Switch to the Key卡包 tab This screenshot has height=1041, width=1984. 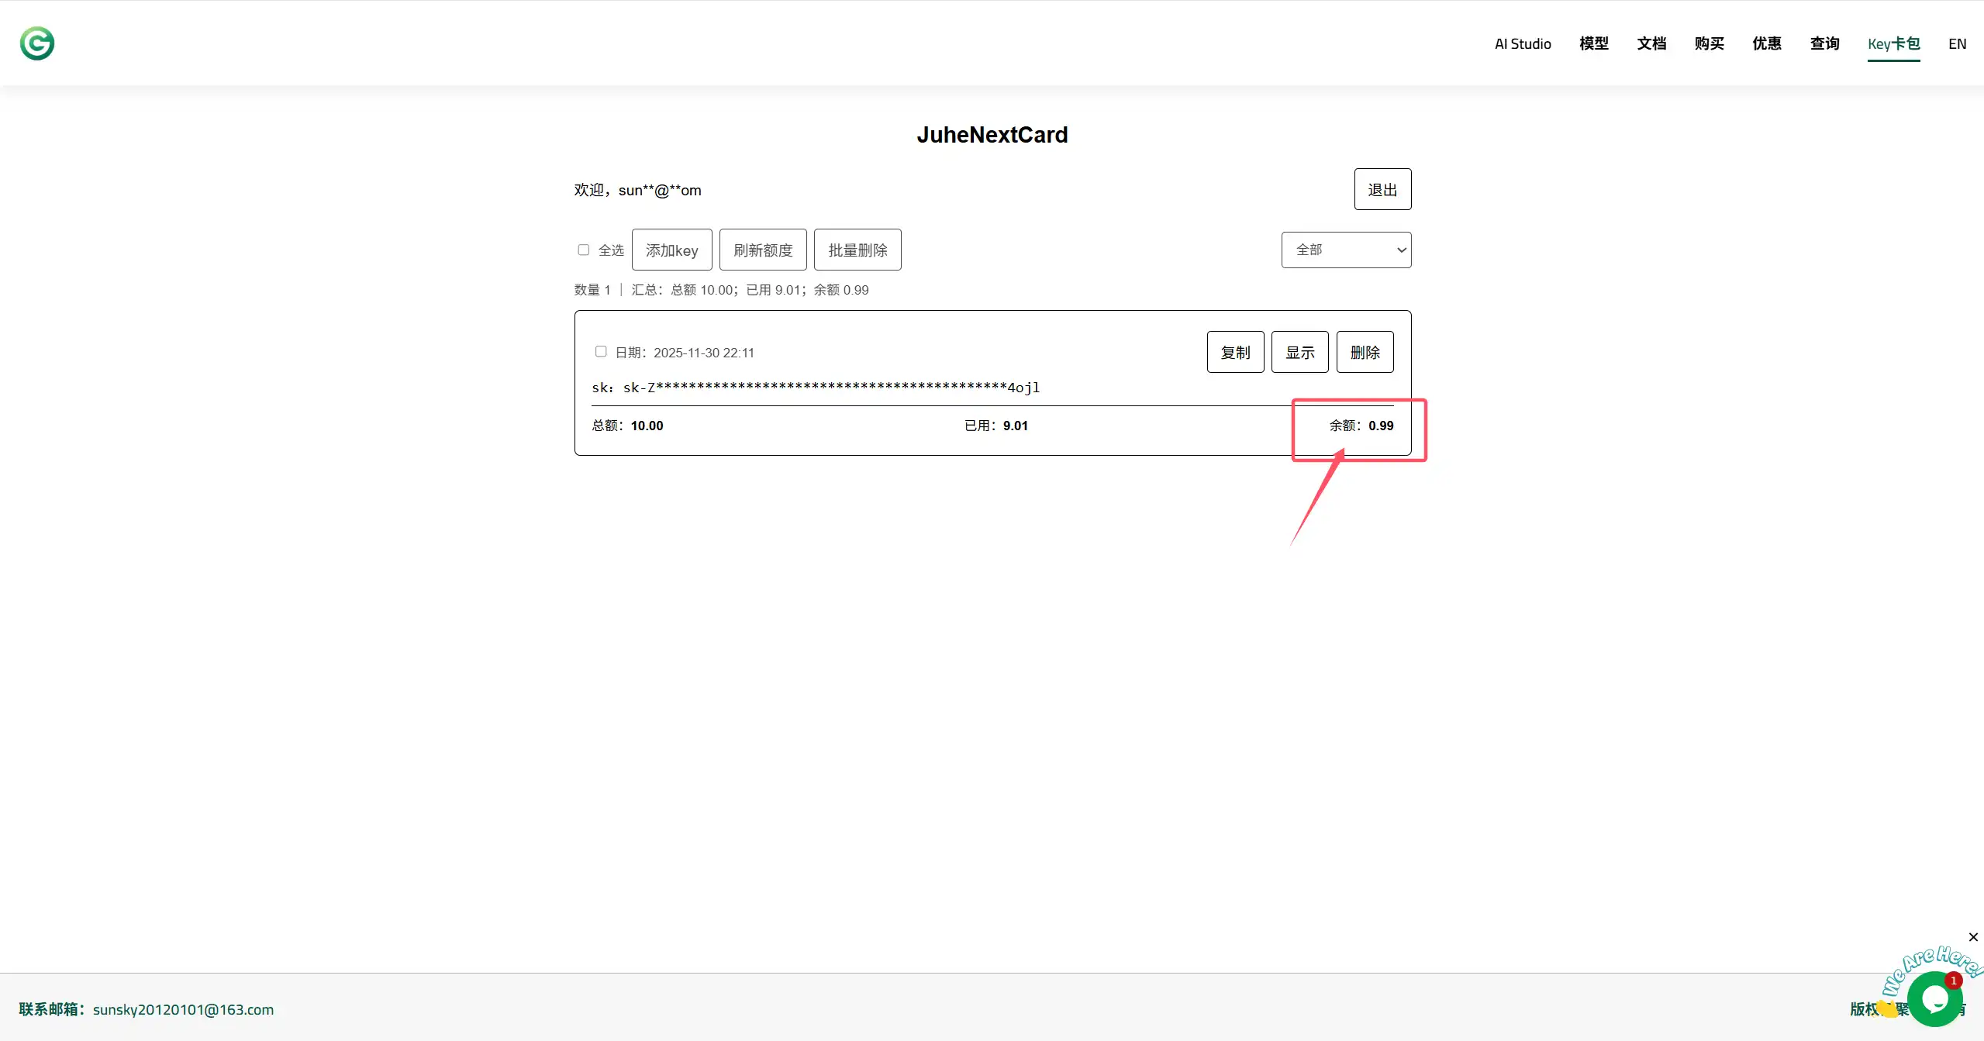point(1893,43)
